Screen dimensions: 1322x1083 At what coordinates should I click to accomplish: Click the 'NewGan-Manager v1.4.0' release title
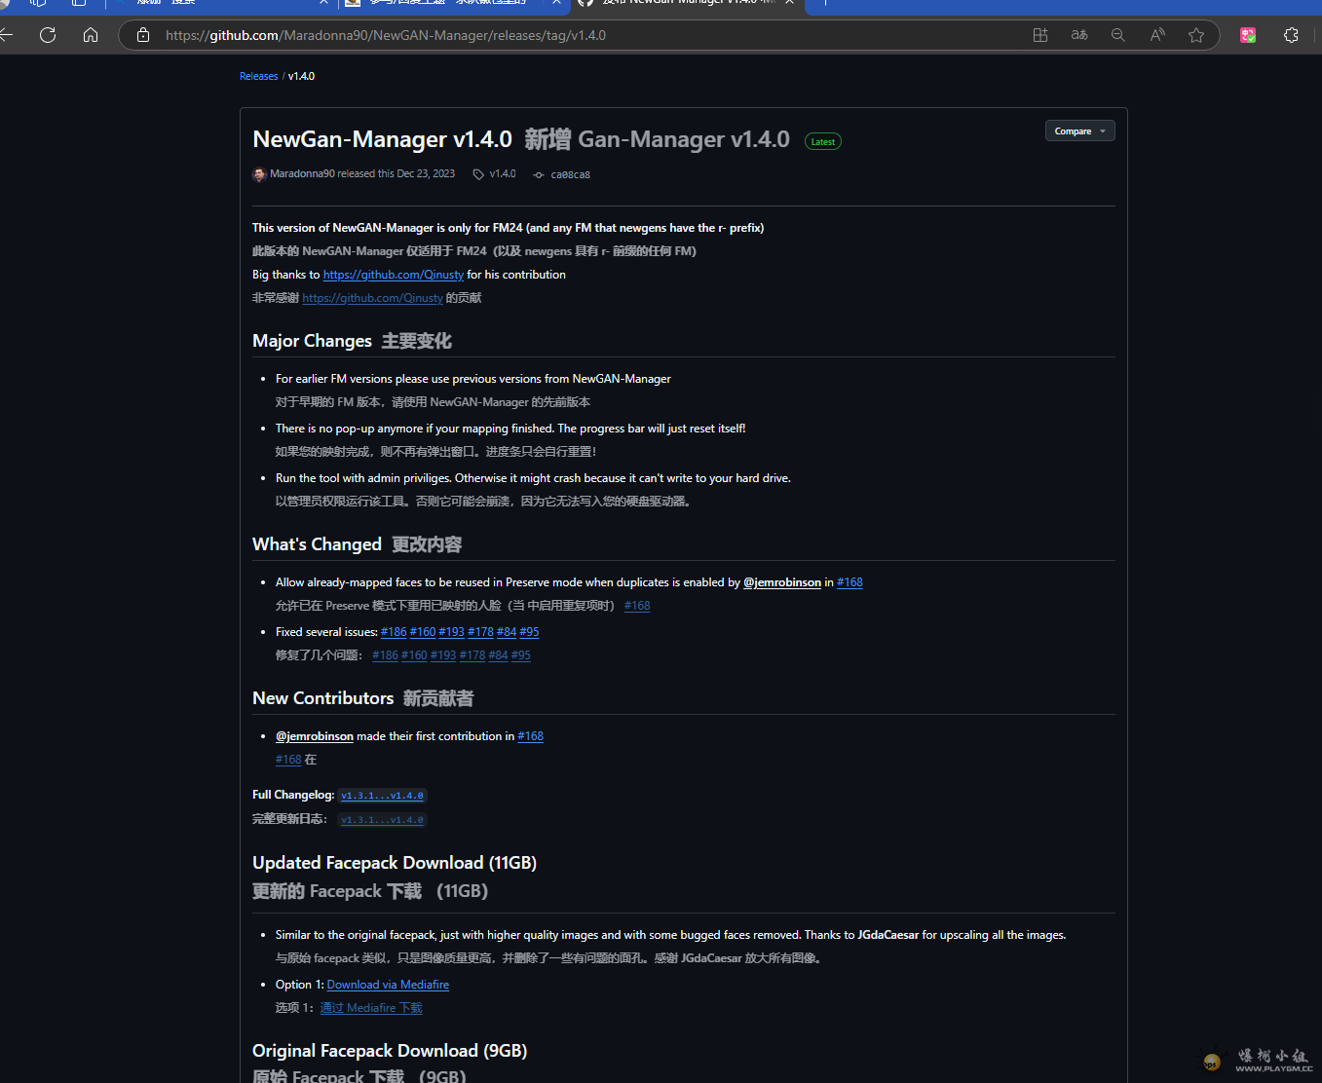[382, 139]
